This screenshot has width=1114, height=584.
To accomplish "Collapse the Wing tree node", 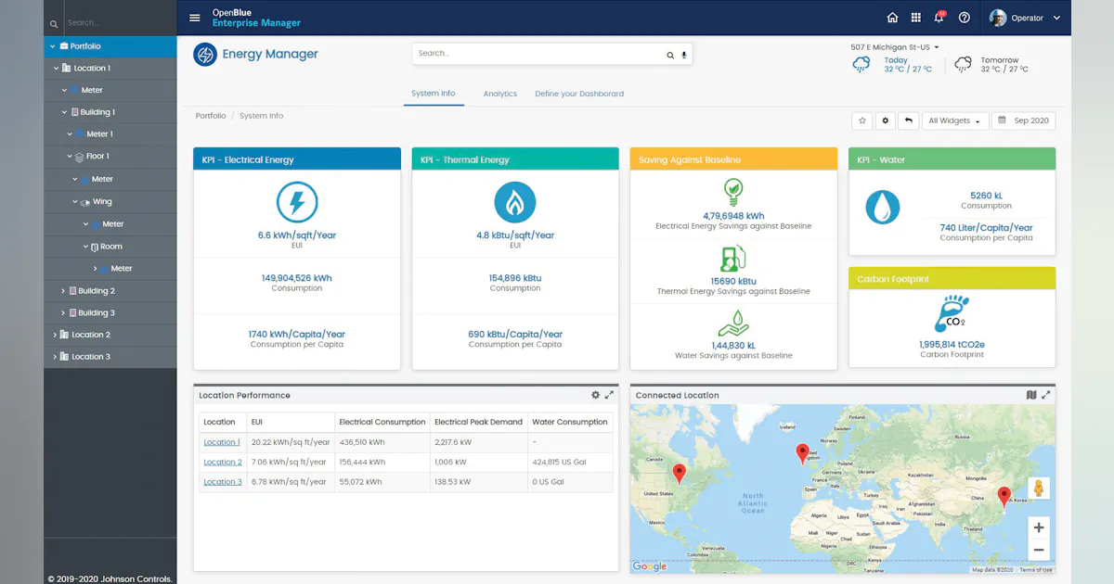I will 75,201.
